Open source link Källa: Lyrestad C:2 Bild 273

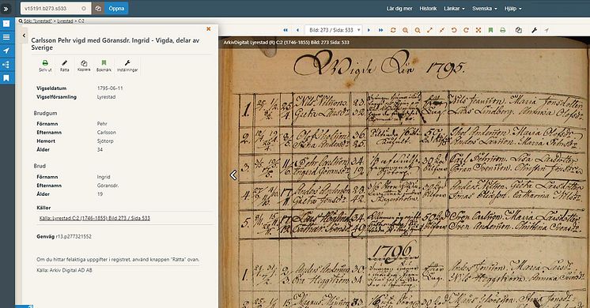94,218
